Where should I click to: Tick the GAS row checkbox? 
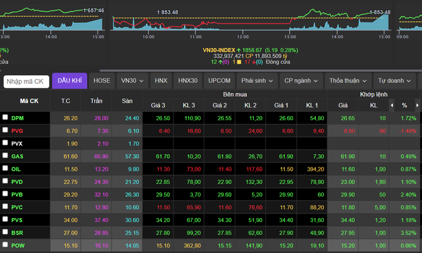pos(5,155)
